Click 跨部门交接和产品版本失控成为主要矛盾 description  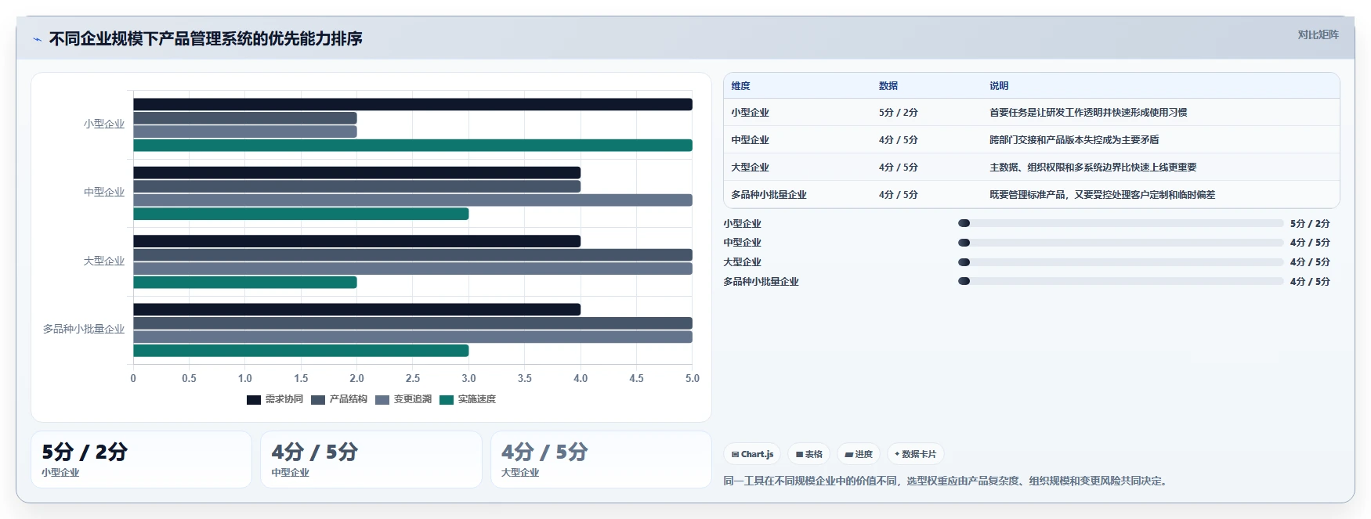1074,140
